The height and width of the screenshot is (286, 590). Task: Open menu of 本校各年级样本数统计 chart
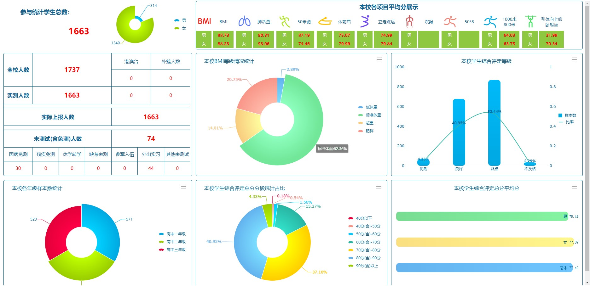pyautogui.click(x=184, y=187)
